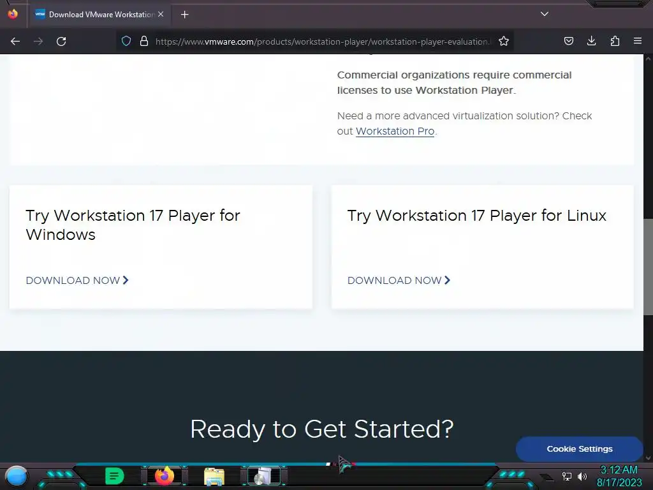This screenshot has height=490, width=653.
Task: Open File Explorer from taskbar
Action: point(214,476)
